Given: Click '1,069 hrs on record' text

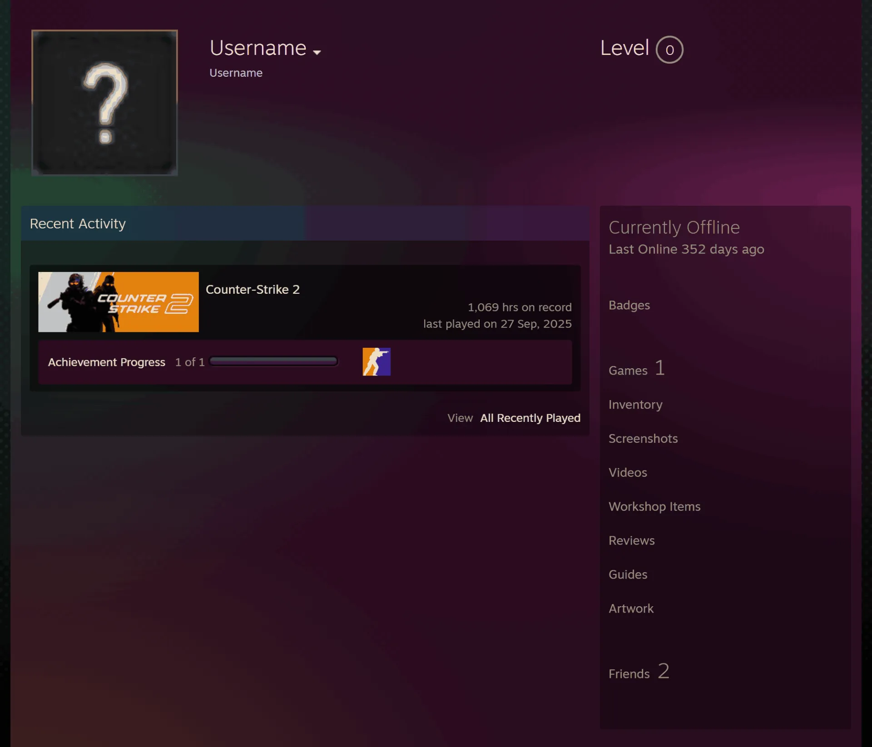Looking at the screenshot, I should click(x=520, y=307).
